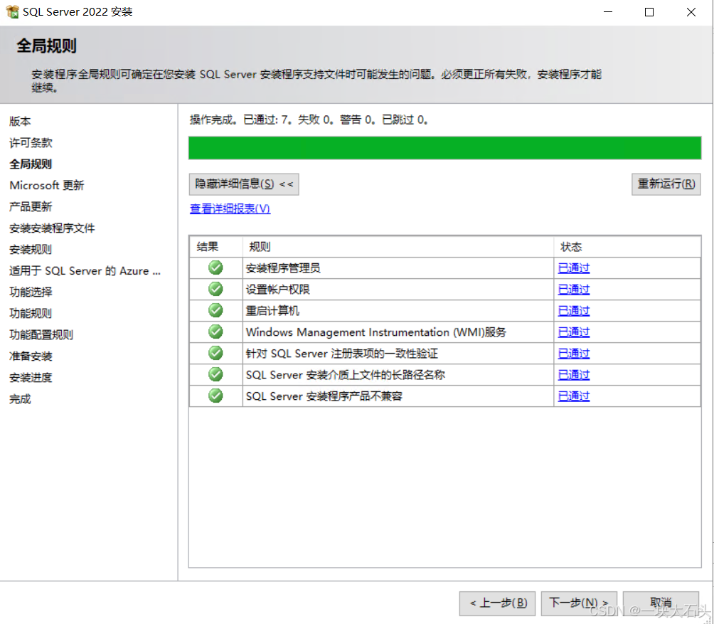Image resolution: width=714 pixels, height=624 pixels.
Task: Click green checkmark for 长路径名称 rule
Action: click(x=215, y=374)
